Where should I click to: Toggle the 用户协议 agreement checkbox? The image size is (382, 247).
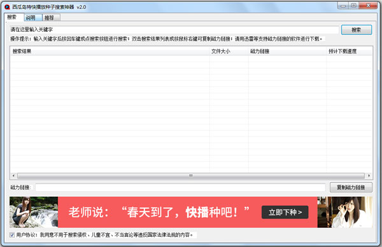click(12, 235)
